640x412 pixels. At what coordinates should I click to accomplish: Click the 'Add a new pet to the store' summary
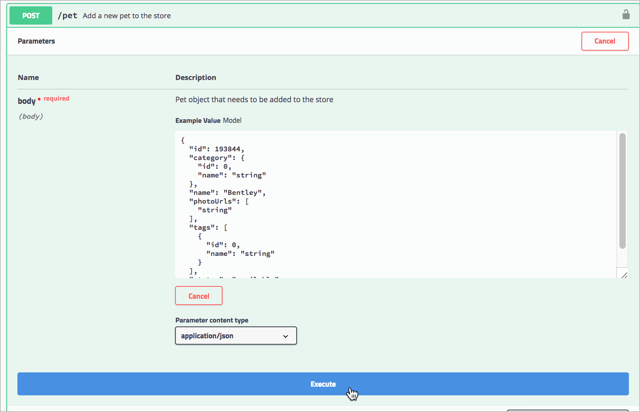coord(127,16)
